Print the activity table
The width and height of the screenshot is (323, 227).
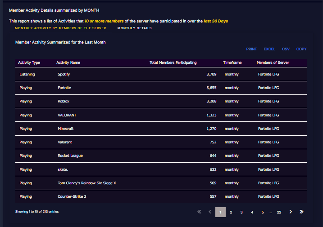point(251,49)
